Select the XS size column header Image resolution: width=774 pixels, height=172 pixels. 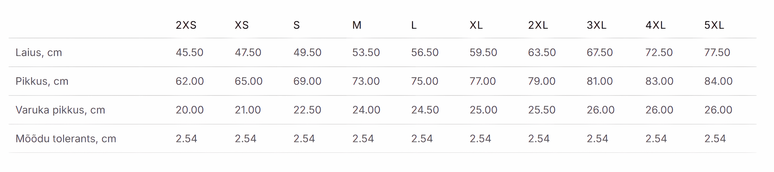click(x=242, y=25)
